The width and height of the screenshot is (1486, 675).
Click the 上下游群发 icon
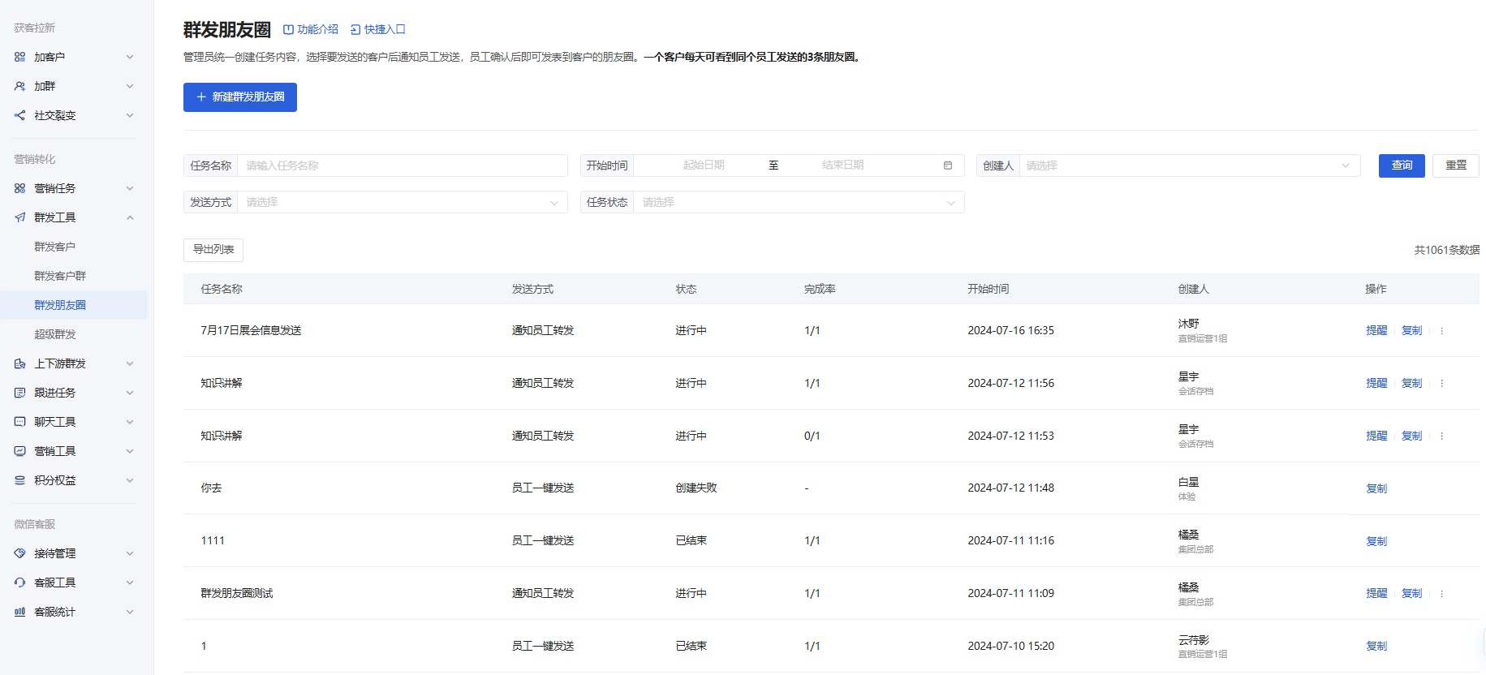20,363
